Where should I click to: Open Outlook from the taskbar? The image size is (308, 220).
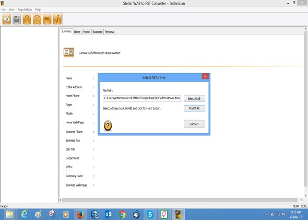(108, 214)
